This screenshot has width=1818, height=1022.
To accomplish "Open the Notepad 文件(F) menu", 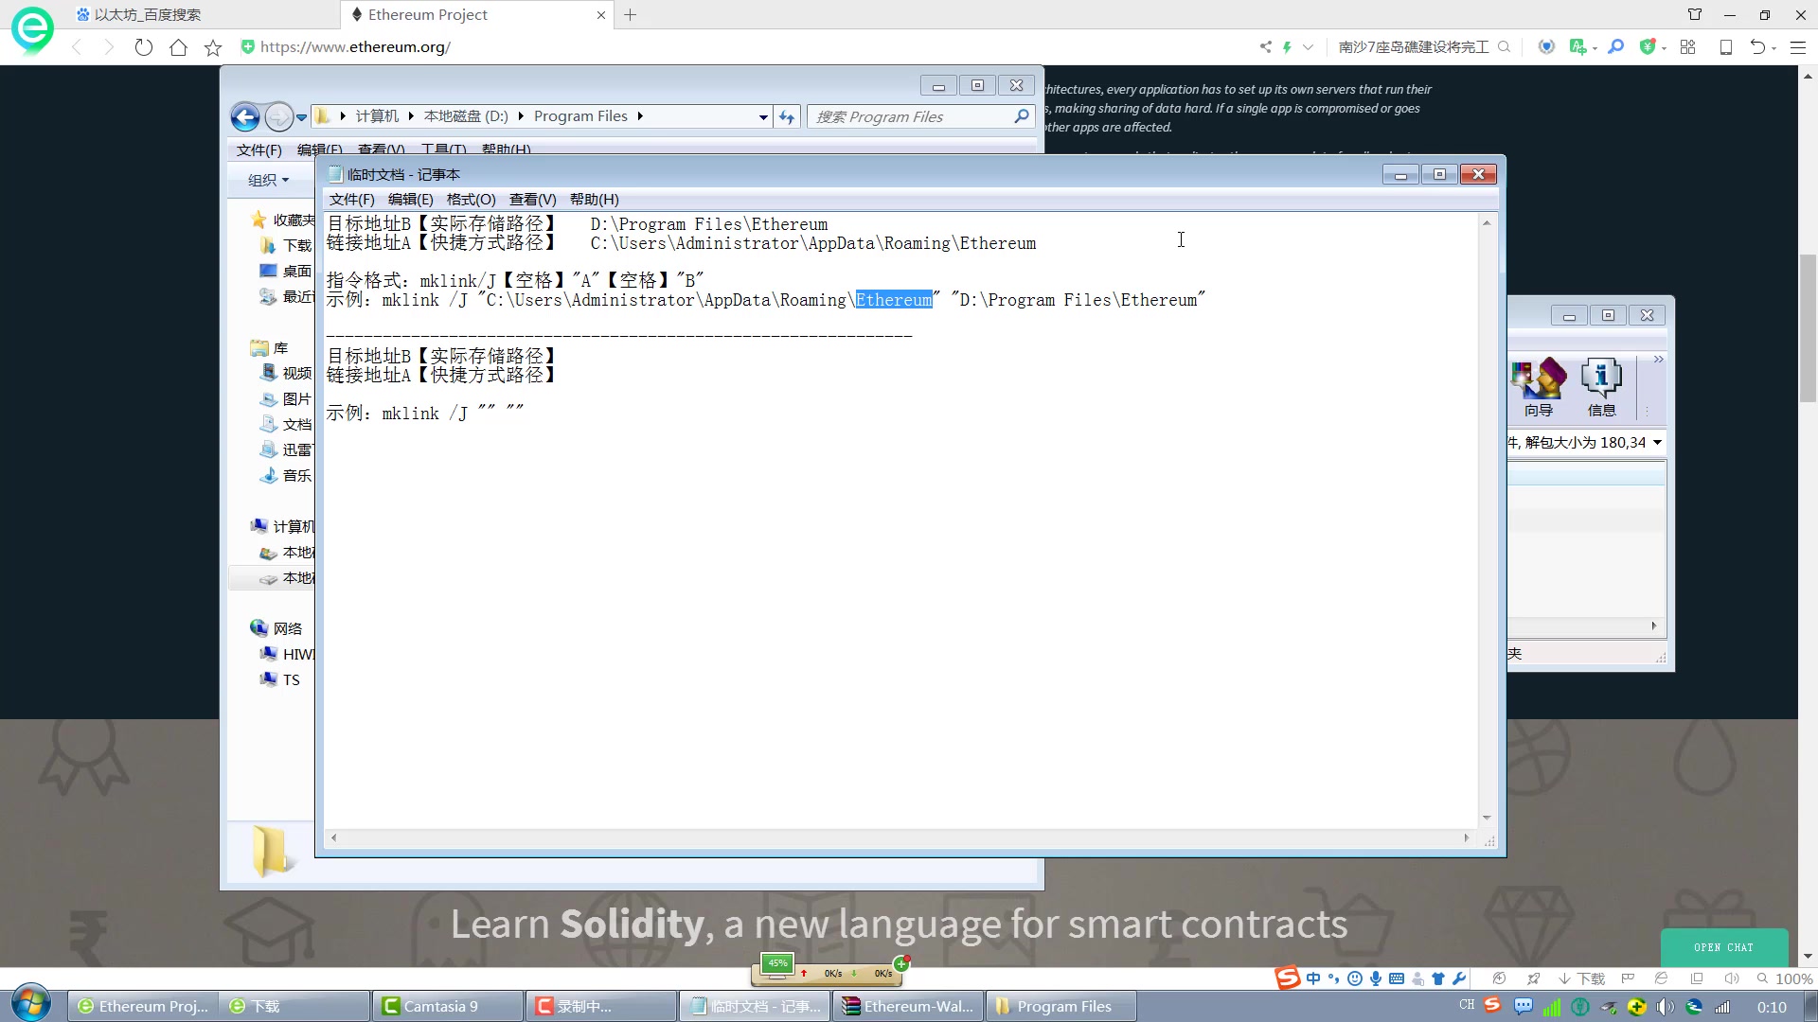I will [351, 200].
